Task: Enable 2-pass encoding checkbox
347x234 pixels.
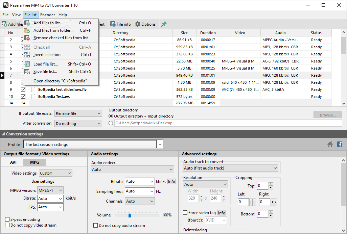Action: 7,219
